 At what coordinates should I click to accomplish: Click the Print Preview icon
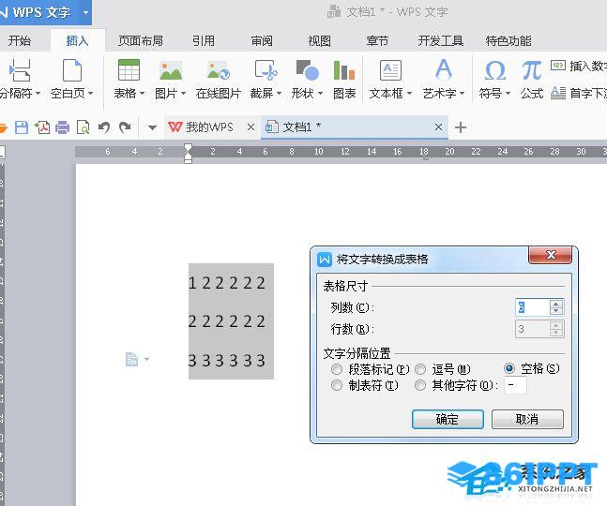coord(83,127)
